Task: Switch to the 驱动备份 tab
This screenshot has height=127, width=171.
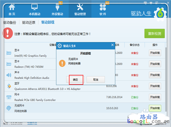Action: [x=10, y=22]
